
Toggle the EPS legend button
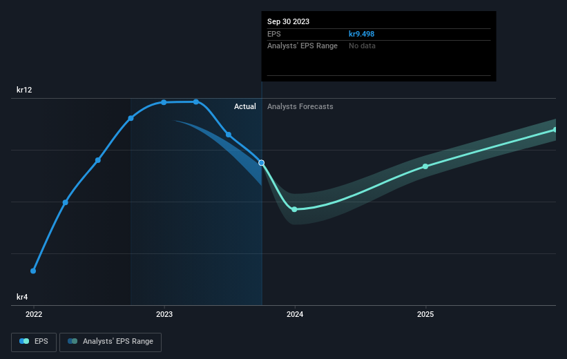coord(34,342)
